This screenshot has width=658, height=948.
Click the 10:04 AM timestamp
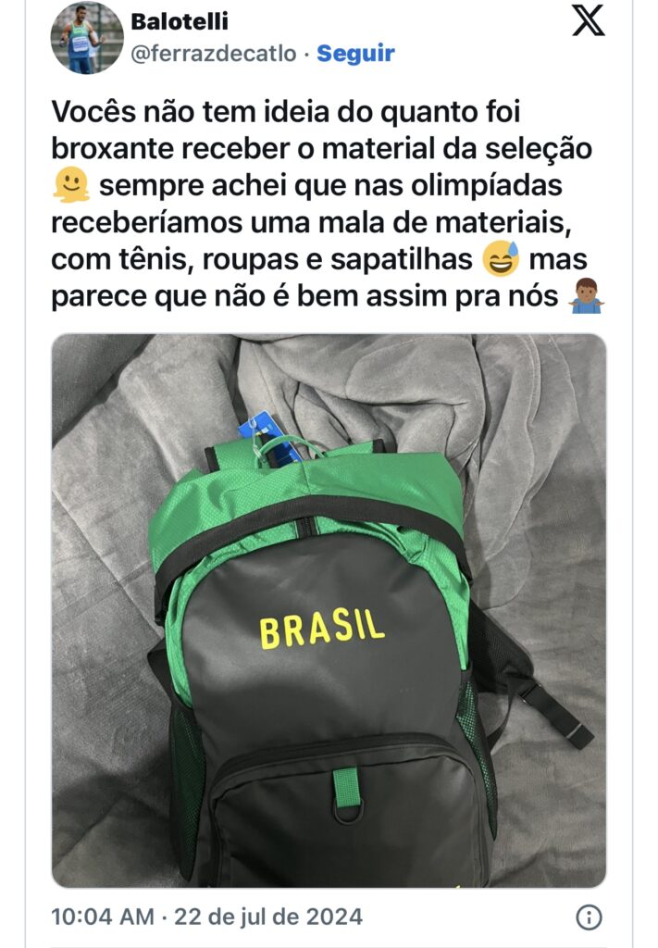[103, 917]
